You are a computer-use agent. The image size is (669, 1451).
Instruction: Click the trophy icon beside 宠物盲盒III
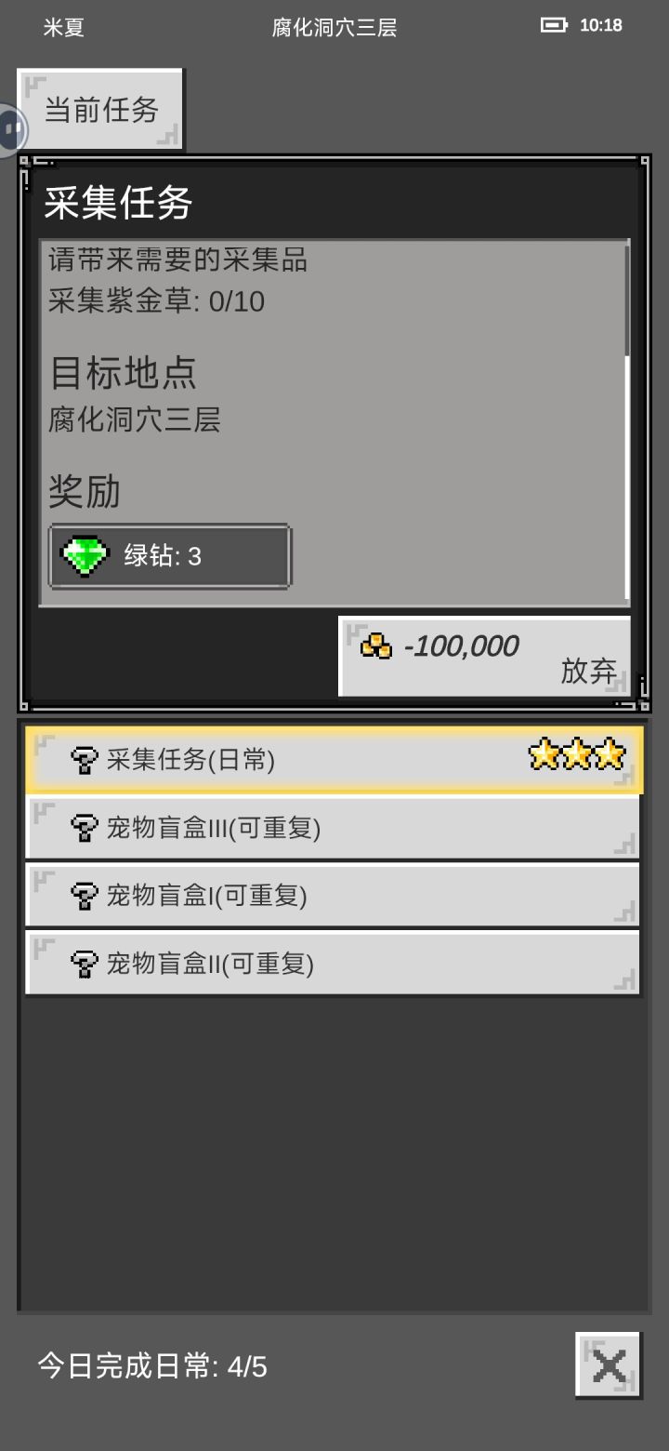84,828
